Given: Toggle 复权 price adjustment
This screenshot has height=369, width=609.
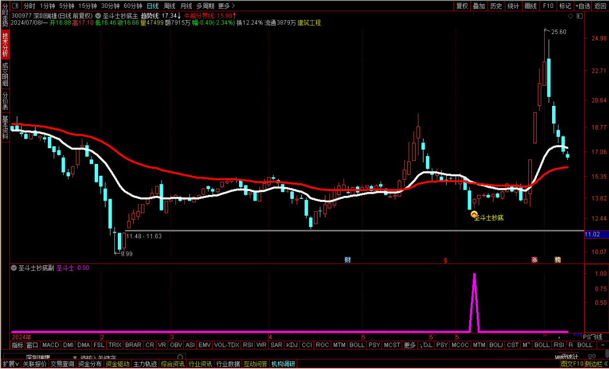Looking at the screenshot, I should (462, 6).
